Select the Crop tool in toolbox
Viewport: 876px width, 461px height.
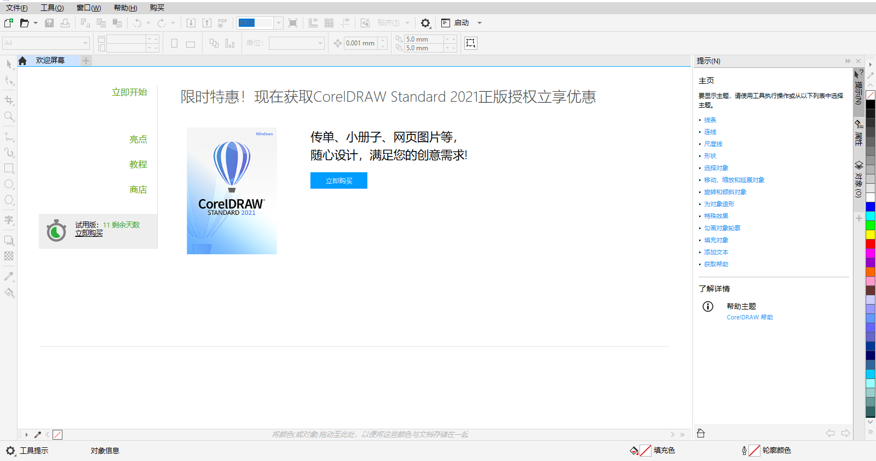point(9,100)
